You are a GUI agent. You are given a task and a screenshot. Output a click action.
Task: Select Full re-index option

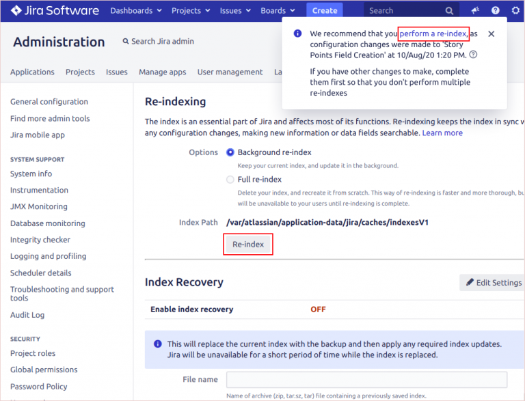230,180
